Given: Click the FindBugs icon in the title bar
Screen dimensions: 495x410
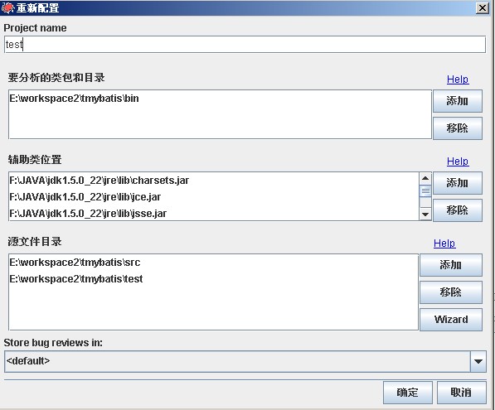Looking at the screenshot, I should (x=7, y=7).
